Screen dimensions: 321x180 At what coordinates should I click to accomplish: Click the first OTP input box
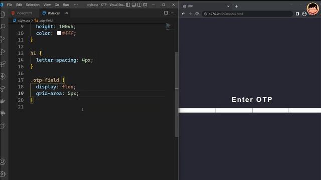pos(197,110)
